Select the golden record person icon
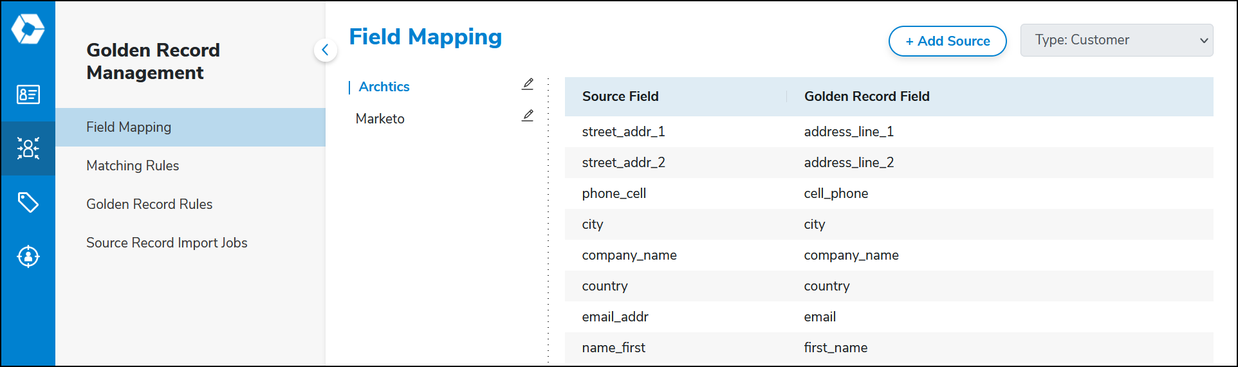Viewport: 1238px width, 367px height. [28, 148]
